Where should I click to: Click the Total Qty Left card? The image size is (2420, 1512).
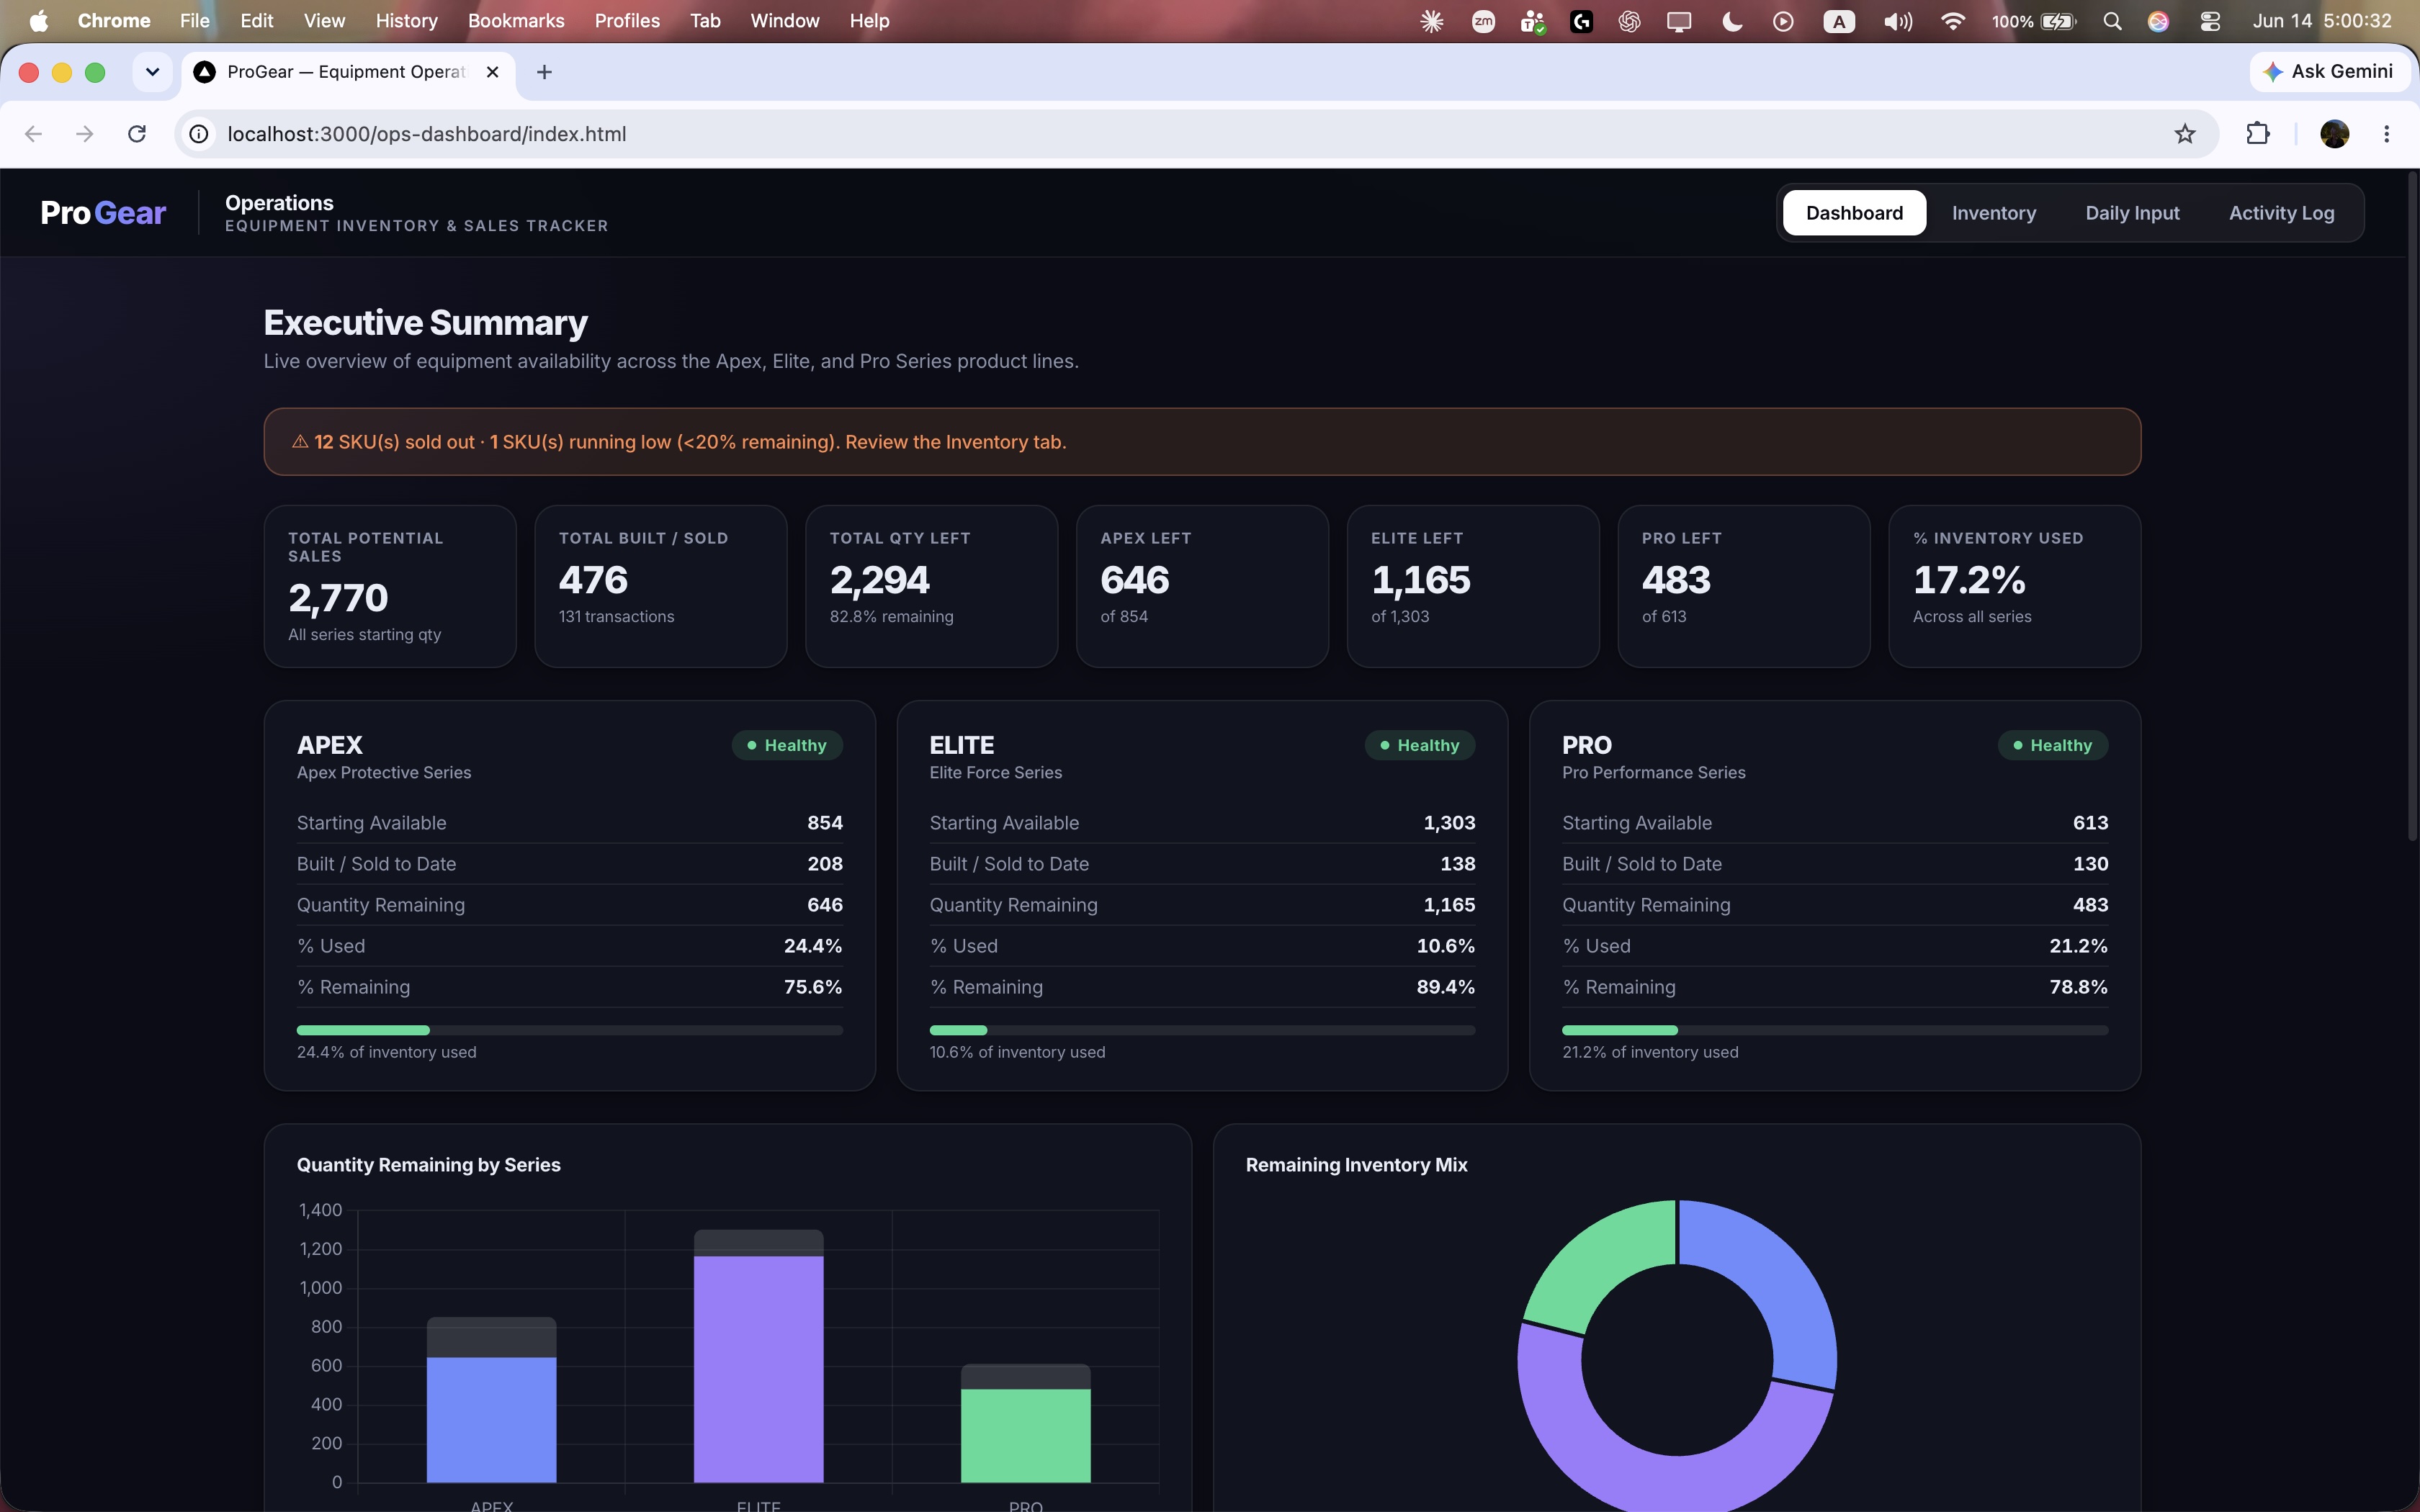[x=931, y=586]
